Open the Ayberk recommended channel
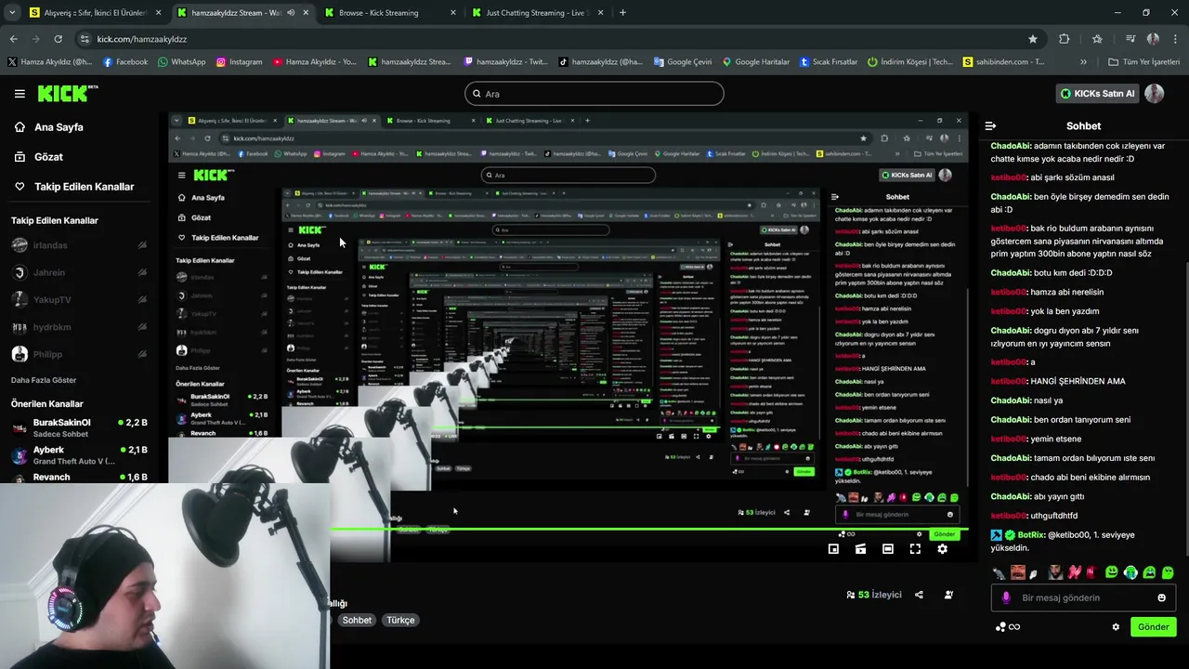This screenshot has width=1189, height=669. pos(79,455)
